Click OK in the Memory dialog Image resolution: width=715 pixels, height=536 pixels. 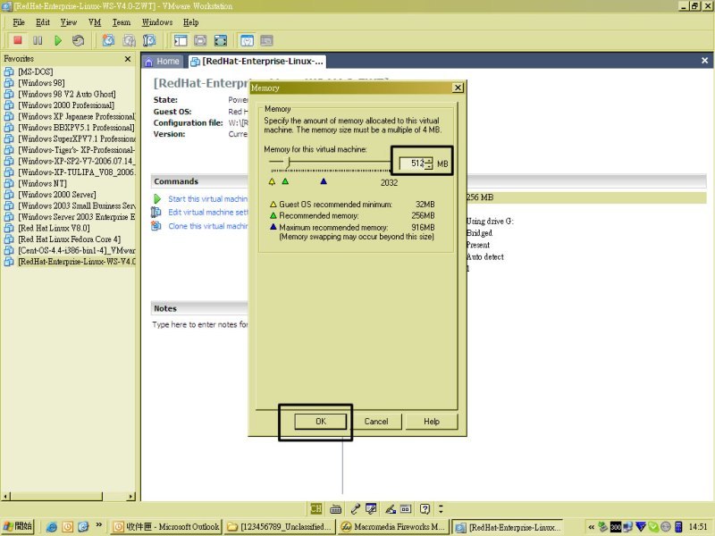coord(321,421)
